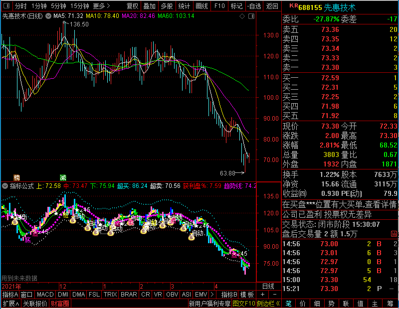
Task: Click the diamond icon above price chart
Action: click(x=242, y=16)
